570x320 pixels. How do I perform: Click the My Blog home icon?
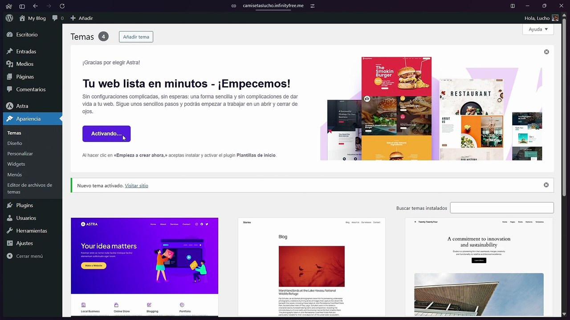pyautogui.click(x=22, y=18)
